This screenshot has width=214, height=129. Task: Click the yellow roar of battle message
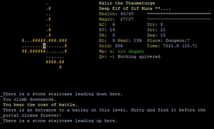(40, 105)
